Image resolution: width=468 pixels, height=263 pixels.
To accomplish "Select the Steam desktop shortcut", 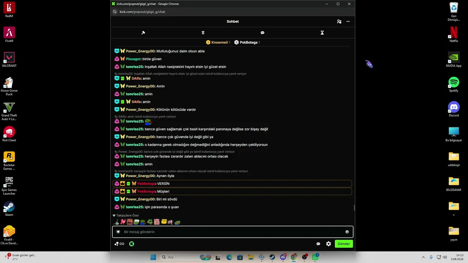I will pyautogui.click(x=9, y=209).
